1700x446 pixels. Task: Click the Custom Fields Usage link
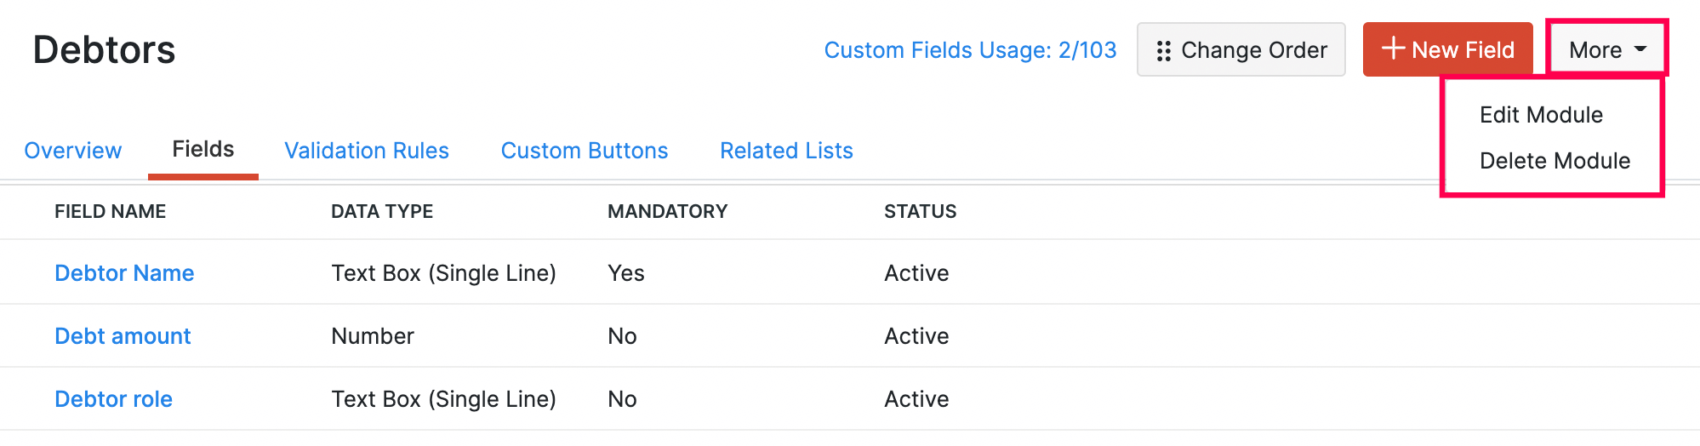coord(970,50)
